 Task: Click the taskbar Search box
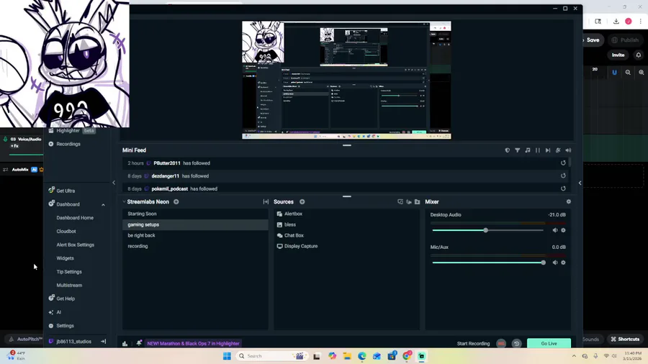(x=272, y=356)
